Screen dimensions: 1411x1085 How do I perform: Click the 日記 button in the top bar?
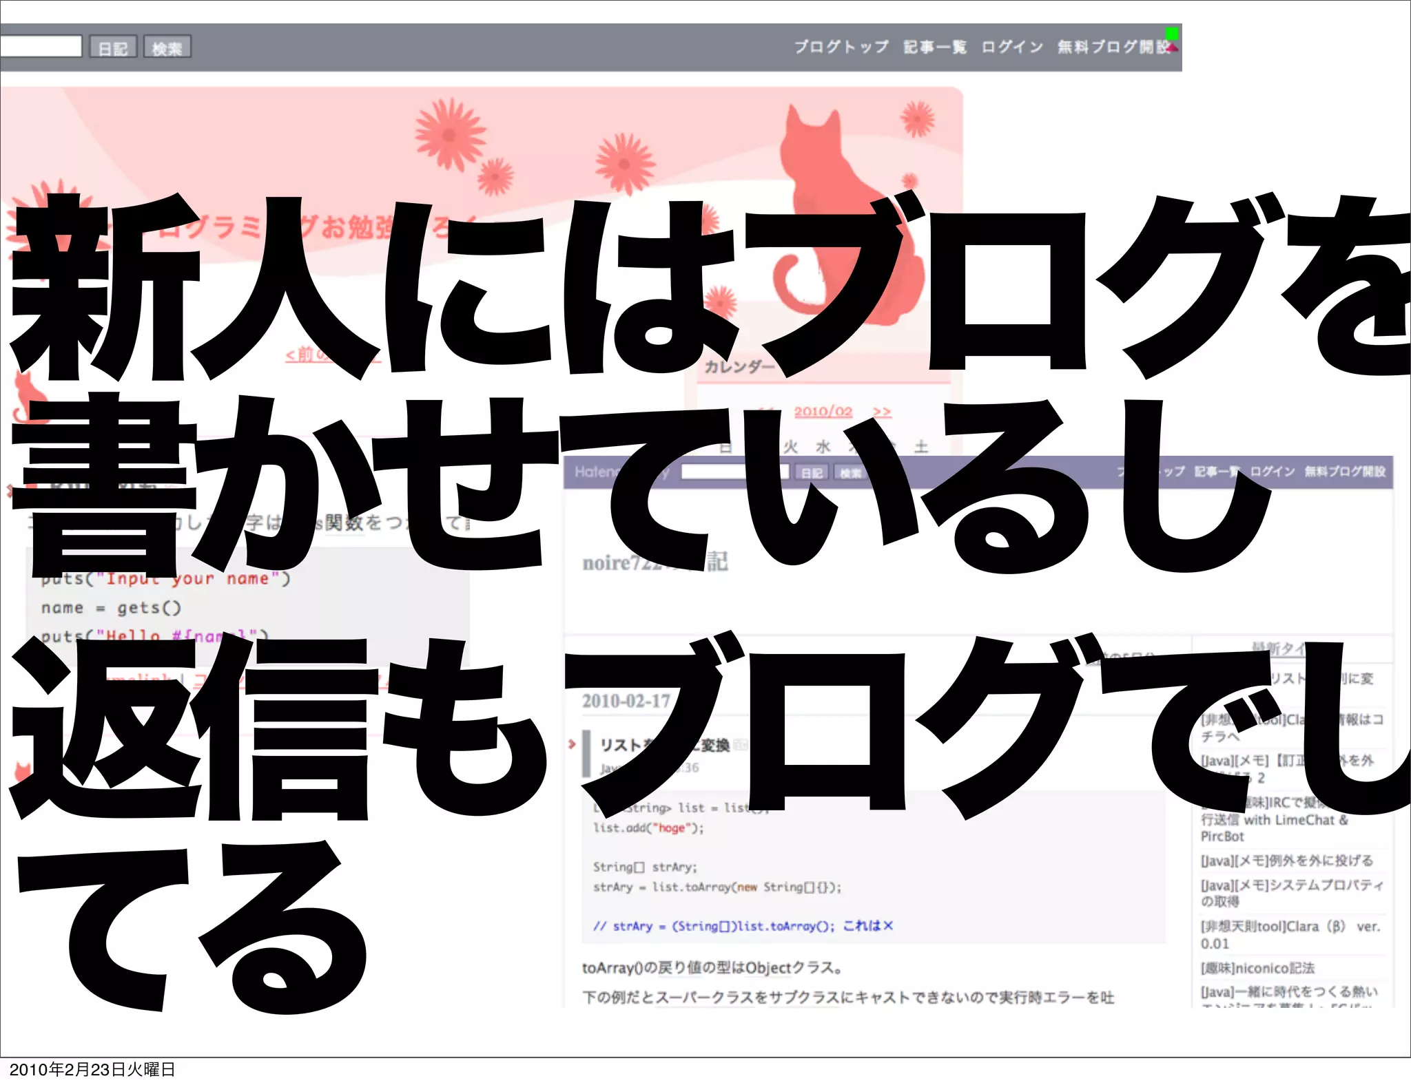[x=113, y=48]
